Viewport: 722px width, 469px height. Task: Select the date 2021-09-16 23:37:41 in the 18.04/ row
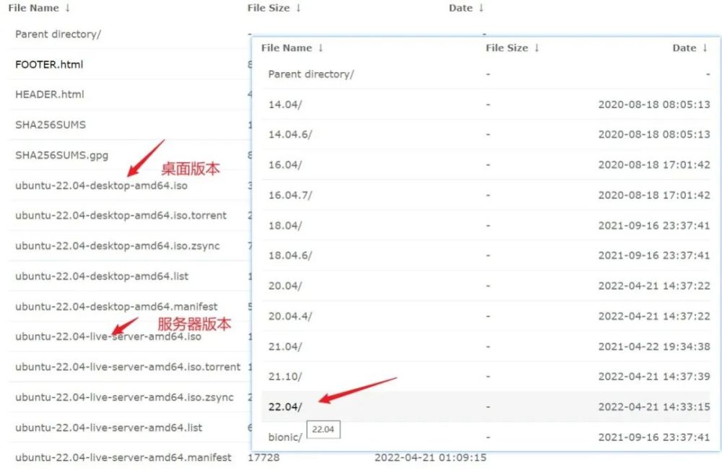(x=654, y=226)
